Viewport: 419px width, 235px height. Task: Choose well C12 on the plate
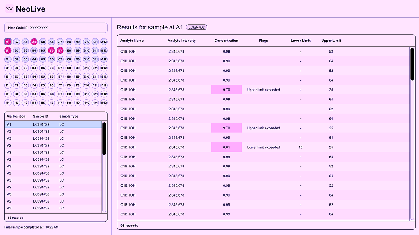[x=104, y=59]
